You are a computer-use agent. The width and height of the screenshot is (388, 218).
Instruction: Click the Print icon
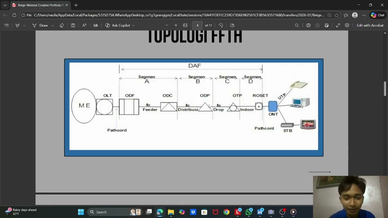click(x=308, y=25)
